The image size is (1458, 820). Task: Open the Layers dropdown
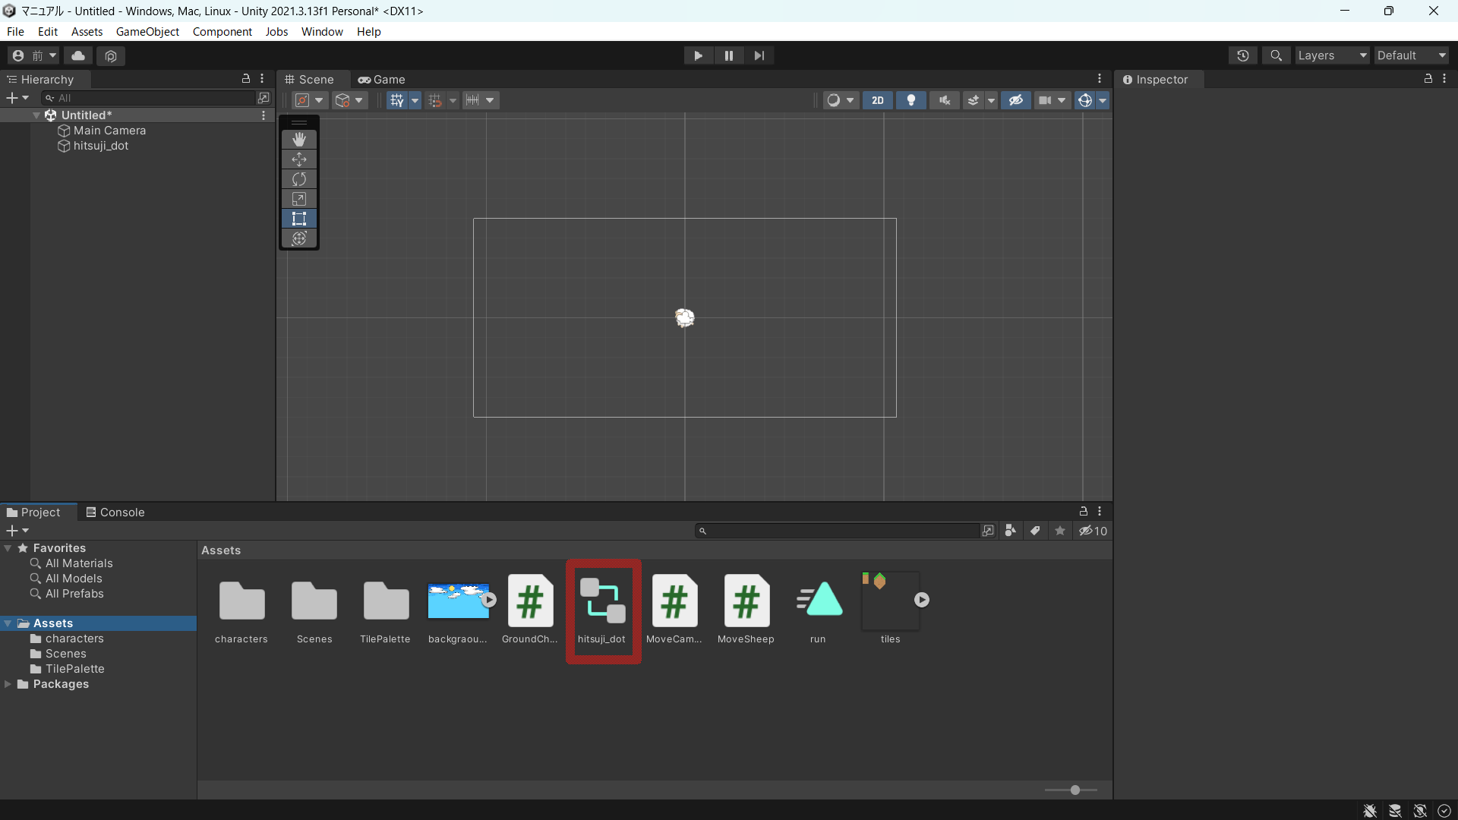point(1332,55)
